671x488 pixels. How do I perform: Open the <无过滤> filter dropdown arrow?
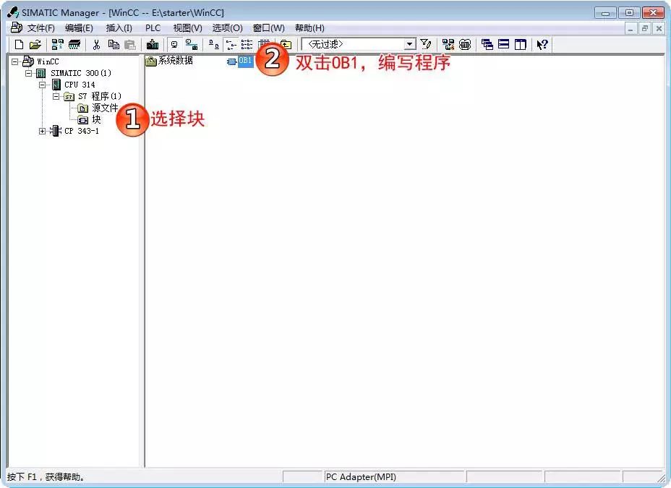pos(410,44)
